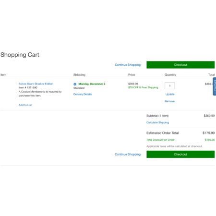Click the $70 OFF & Free Shipping promo text
Image resolution: width=216 pixels, height=216 pixels.
143,87
